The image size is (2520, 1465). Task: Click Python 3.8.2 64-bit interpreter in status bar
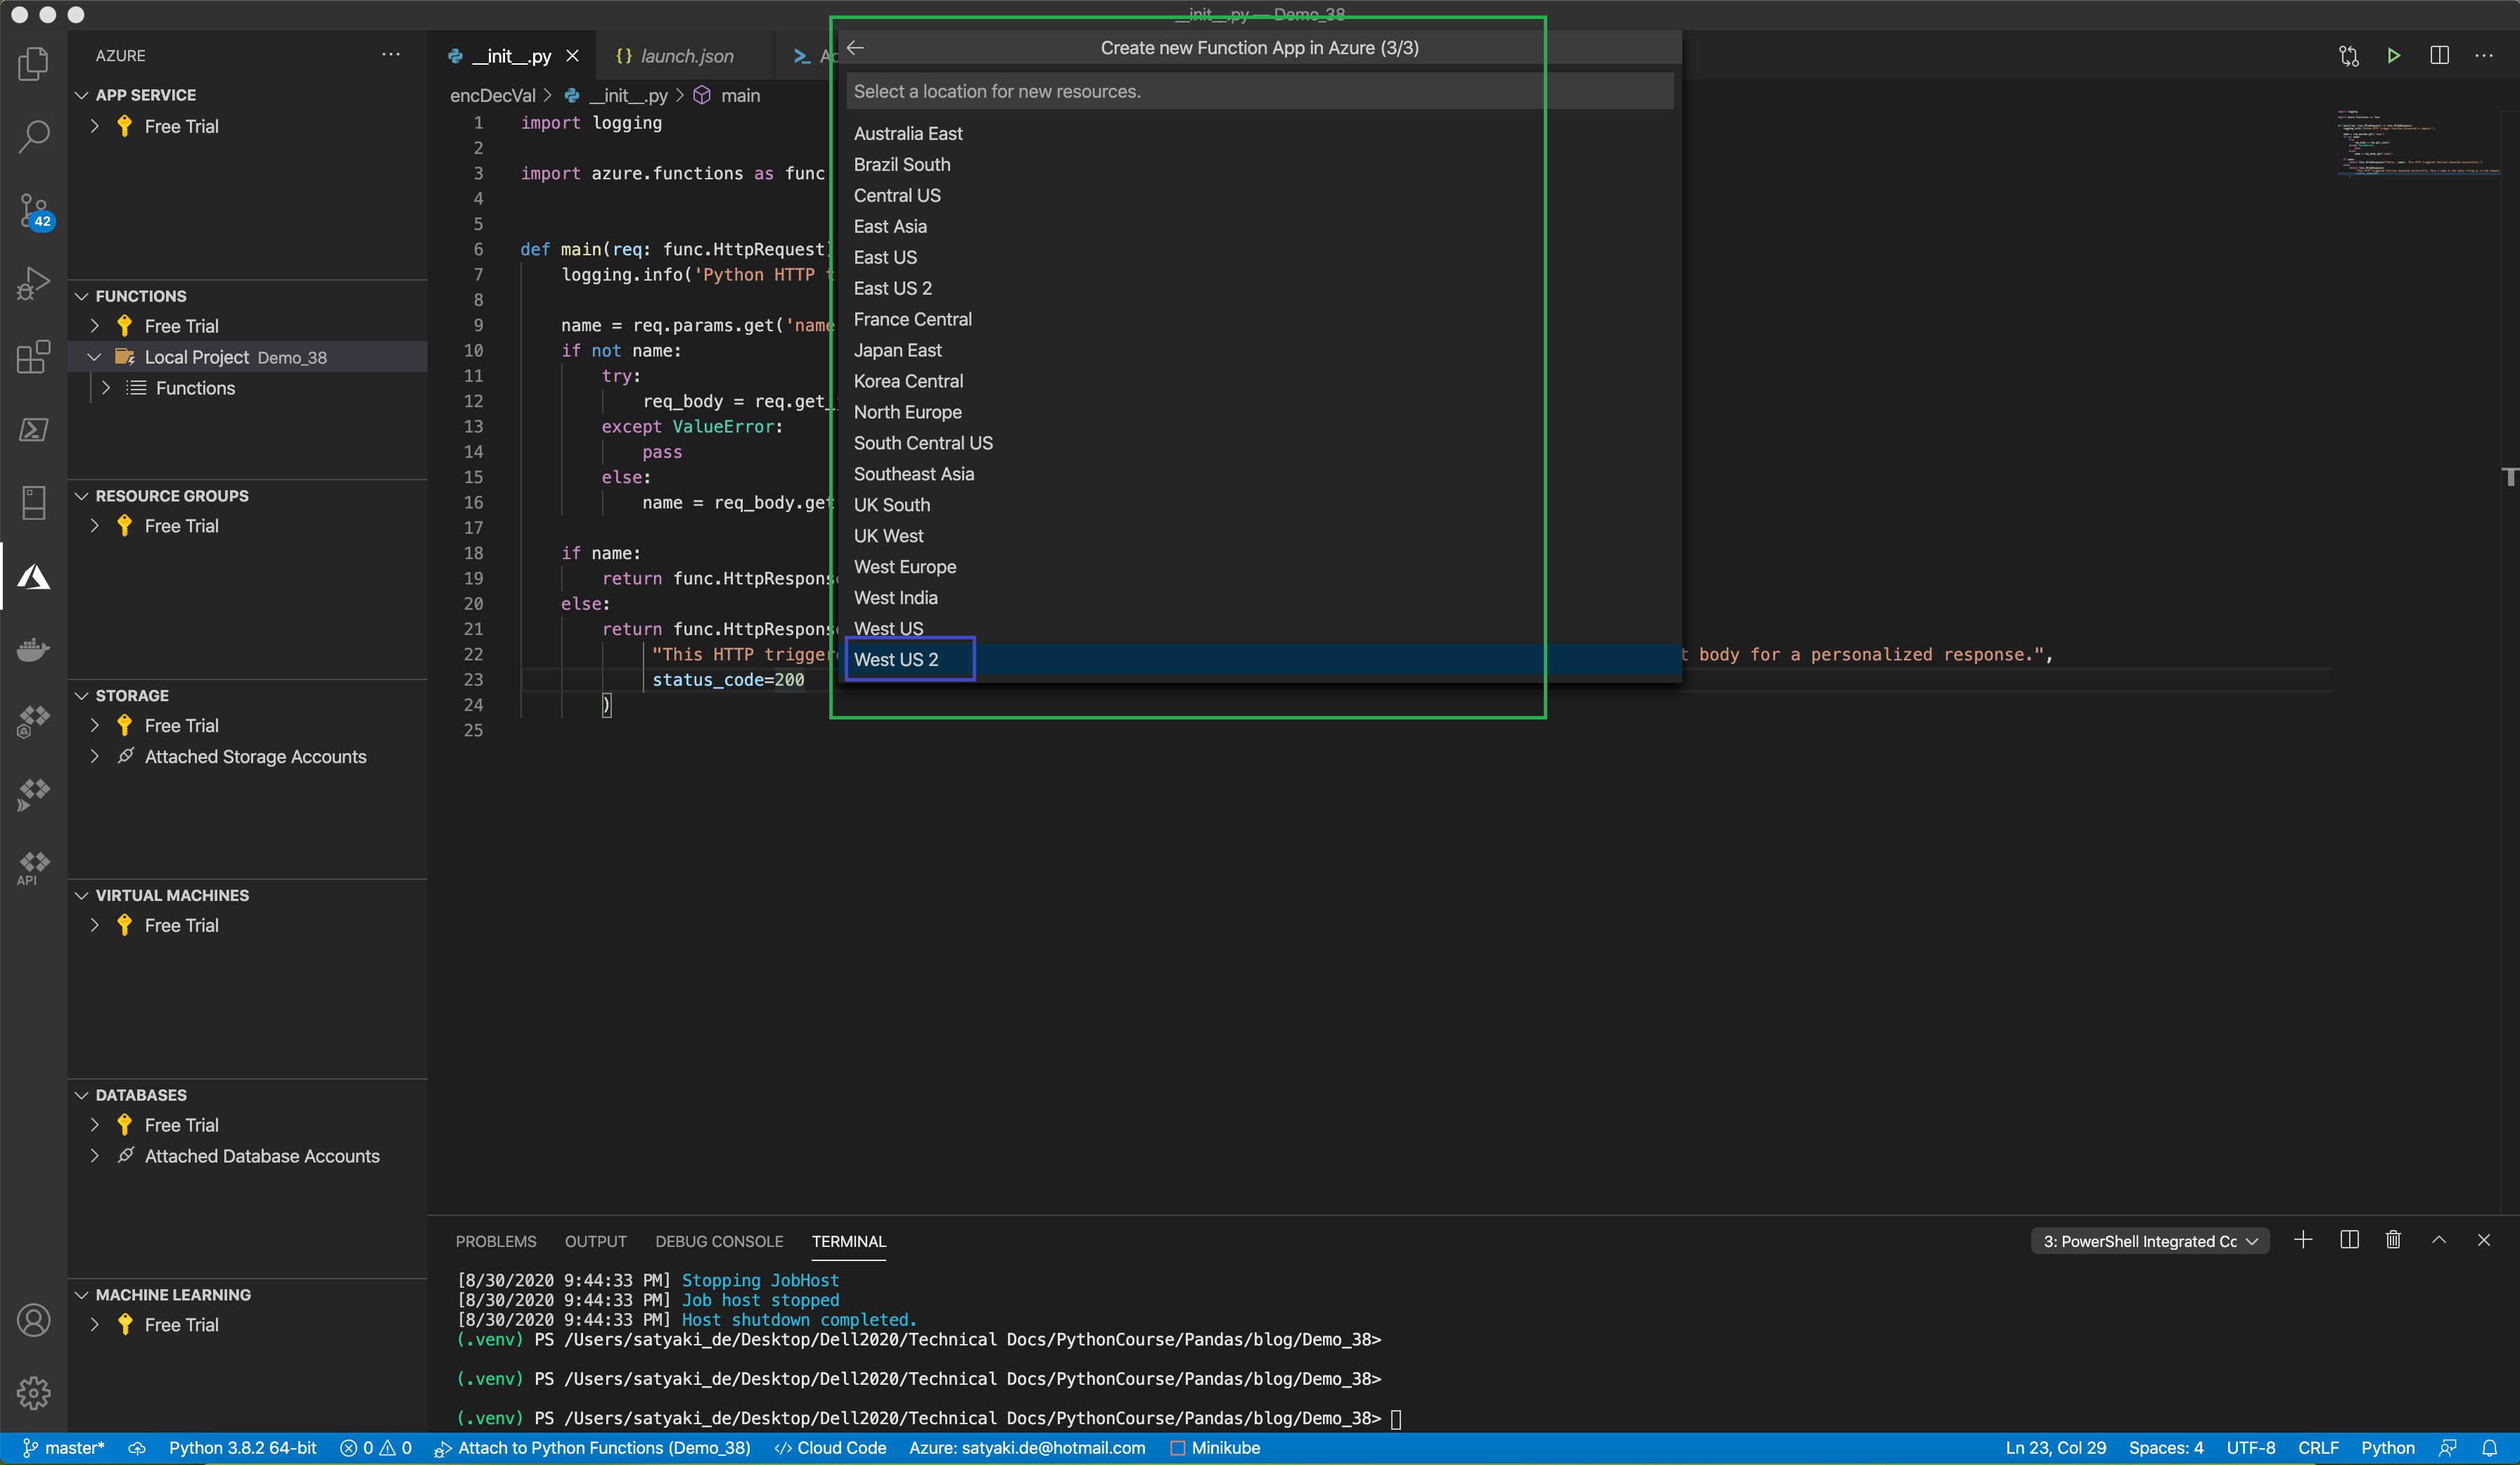(242, 1448)
